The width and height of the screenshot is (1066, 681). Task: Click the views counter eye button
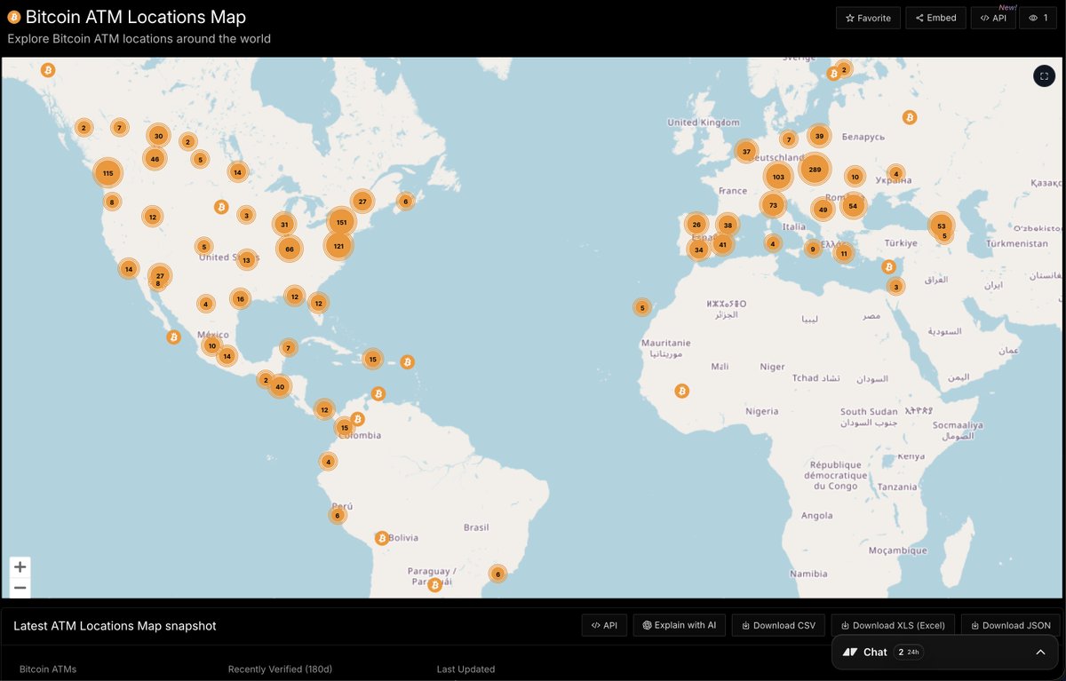point(1038,18)
